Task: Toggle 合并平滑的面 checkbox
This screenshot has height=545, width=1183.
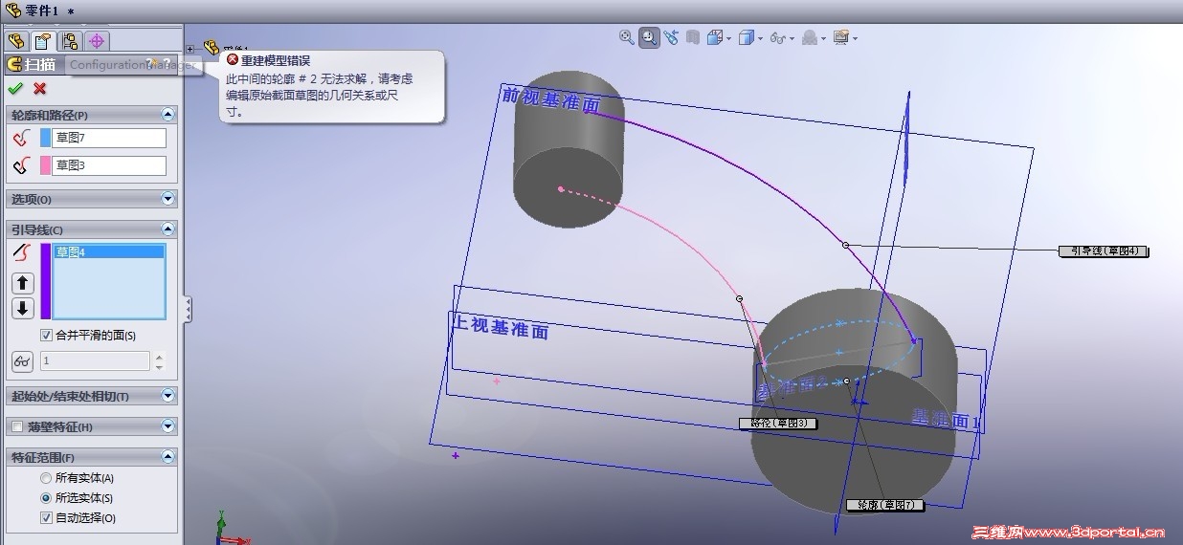Action: (x=46, y=336)
